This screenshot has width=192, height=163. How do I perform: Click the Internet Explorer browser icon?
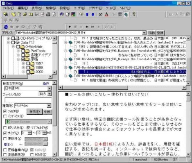(6, 27)
